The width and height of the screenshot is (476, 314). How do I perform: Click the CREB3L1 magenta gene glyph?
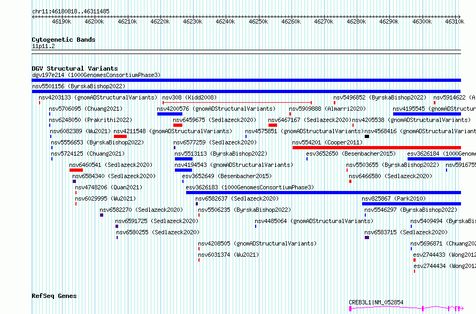click(x=406, y=309)
